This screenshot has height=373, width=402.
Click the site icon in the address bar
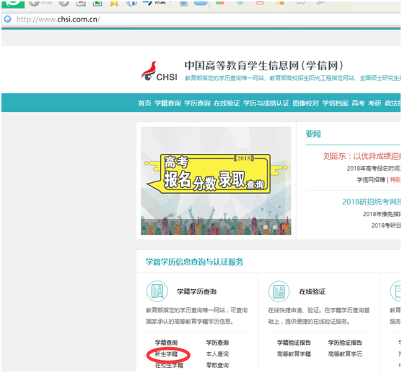pyautogui.click(x=8, y=19)
